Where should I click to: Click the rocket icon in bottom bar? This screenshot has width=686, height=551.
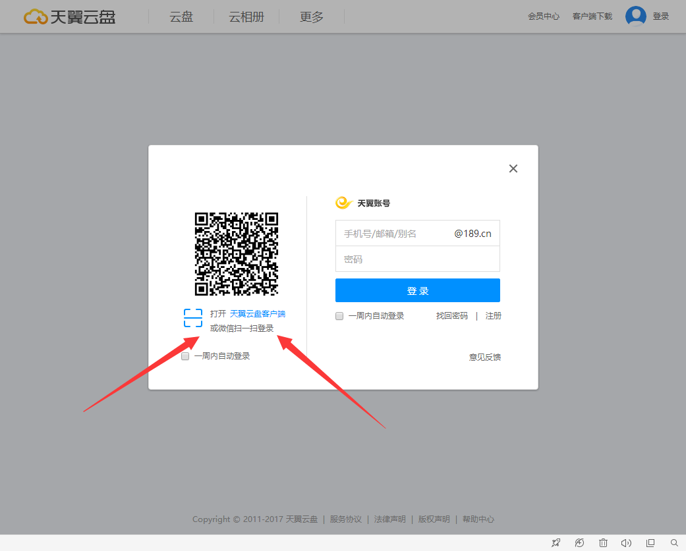point(556,542)
